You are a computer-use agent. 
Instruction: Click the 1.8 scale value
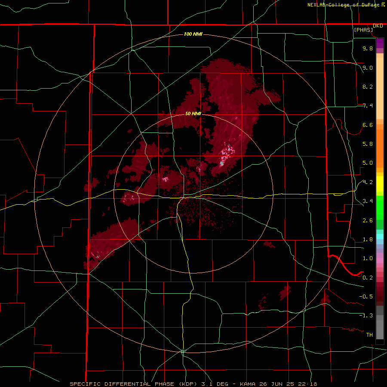click(x=368, y=240)
